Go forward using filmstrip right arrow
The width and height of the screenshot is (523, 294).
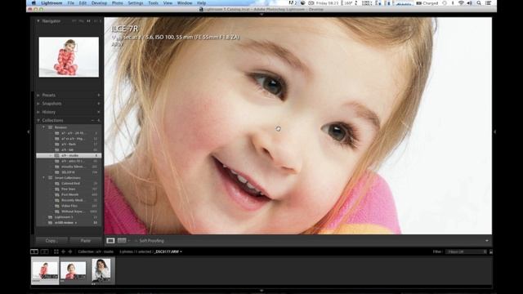(70, 252)
